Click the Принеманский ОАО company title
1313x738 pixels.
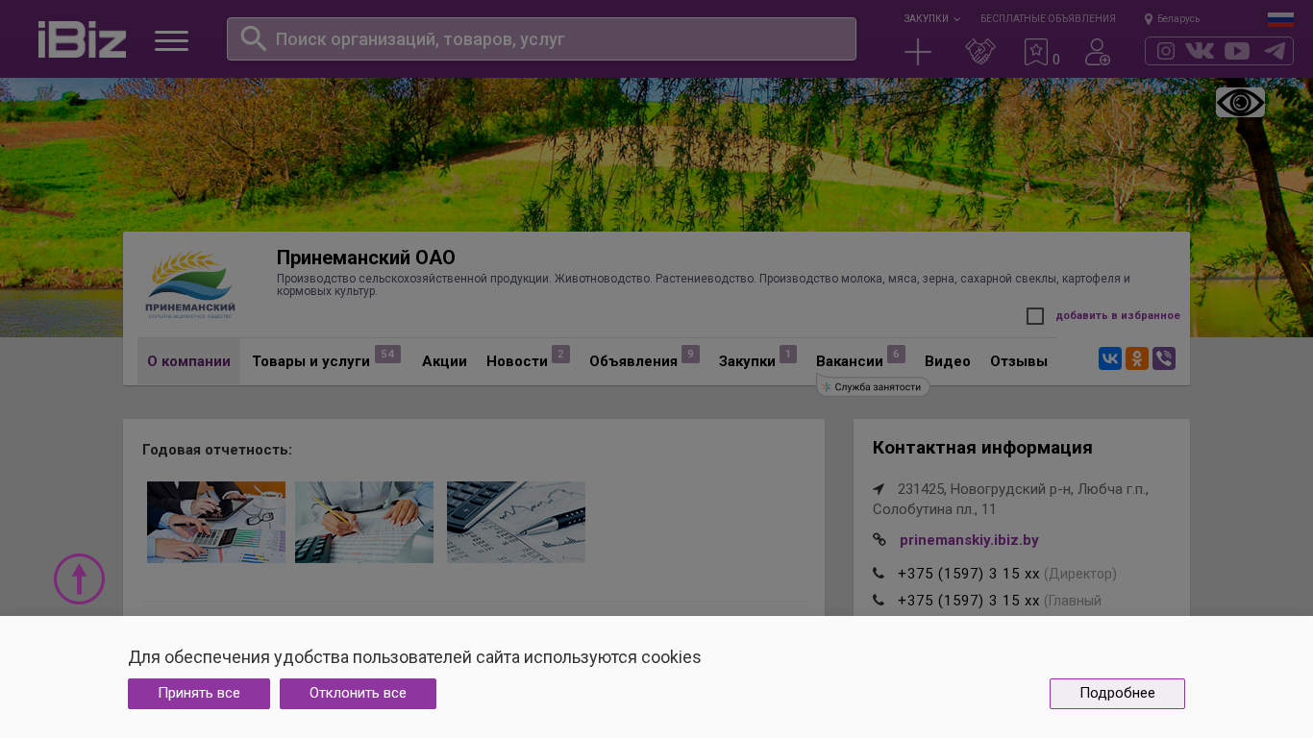(366, 258)
